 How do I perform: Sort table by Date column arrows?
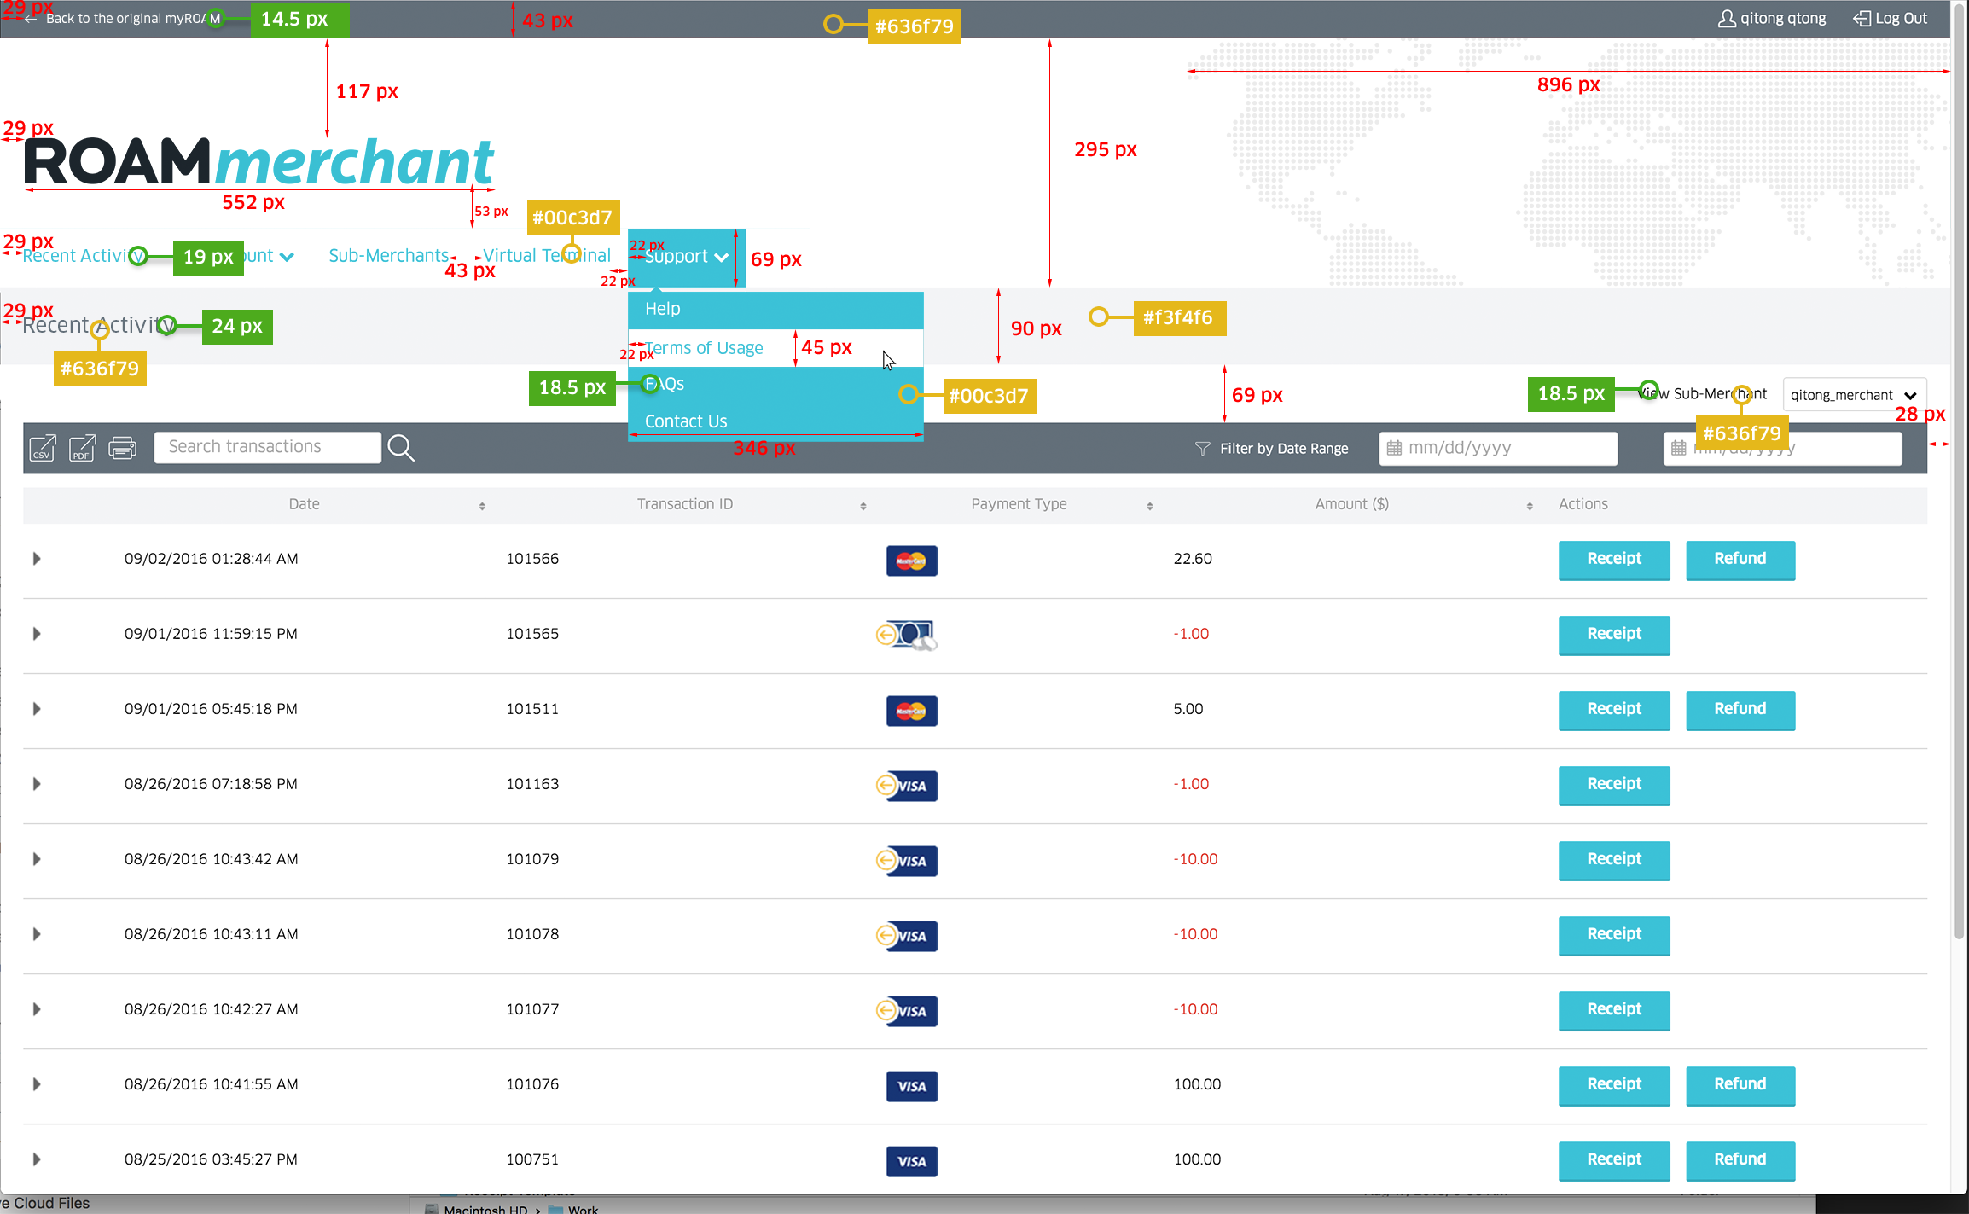coord(482,506)
